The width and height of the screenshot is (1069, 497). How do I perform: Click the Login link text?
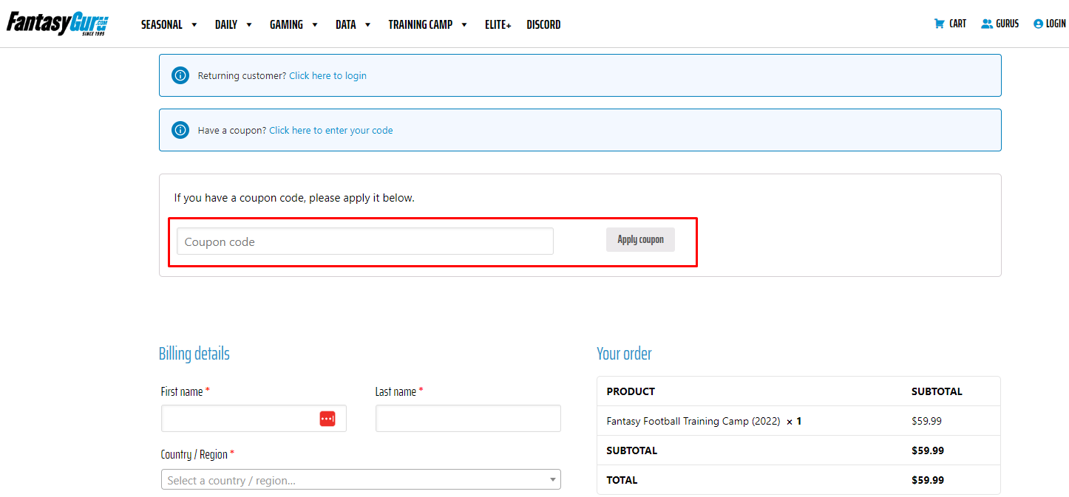click(1056, 24)
